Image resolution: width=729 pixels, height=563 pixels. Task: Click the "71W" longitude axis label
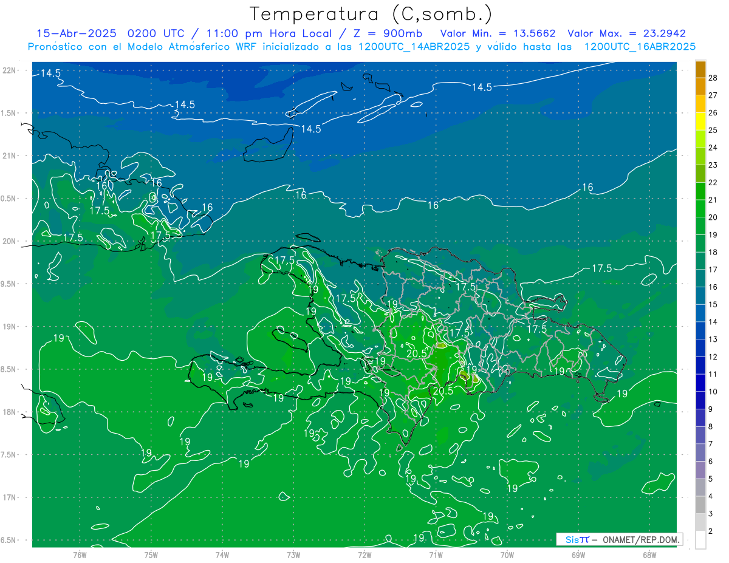(436, 554)
